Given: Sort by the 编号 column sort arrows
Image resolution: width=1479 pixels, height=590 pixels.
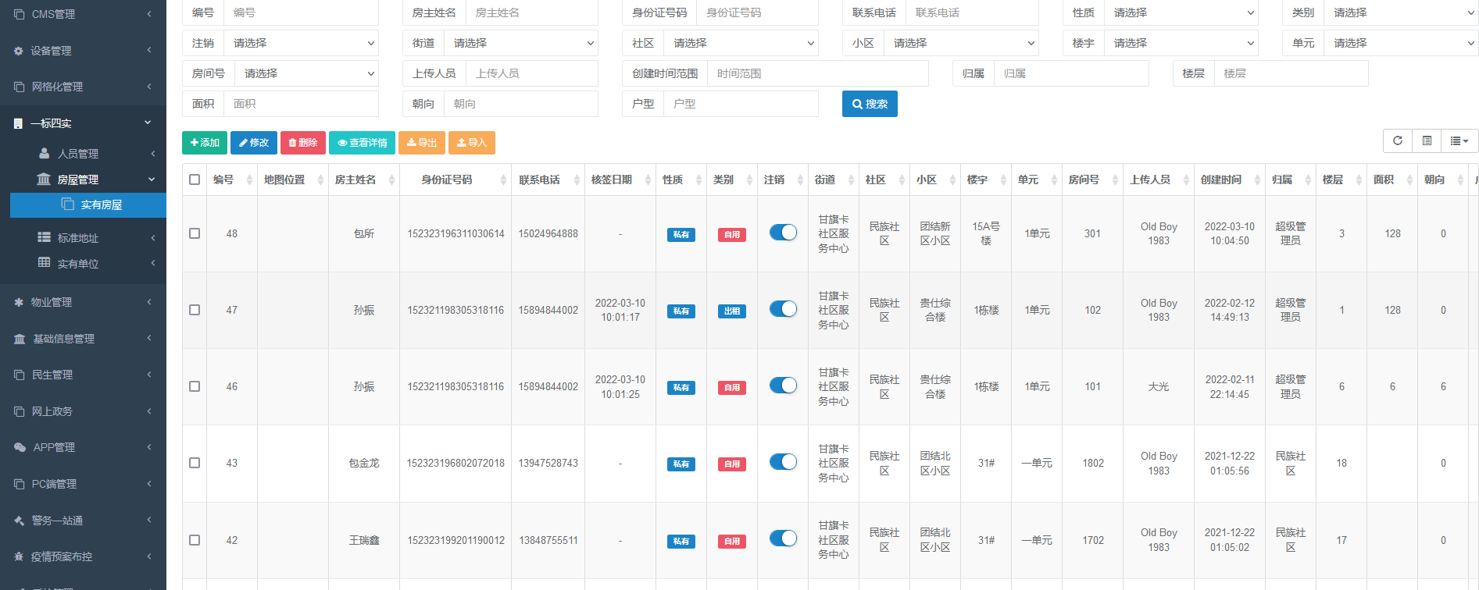Looking at the screenshot, I should (249, 180).
